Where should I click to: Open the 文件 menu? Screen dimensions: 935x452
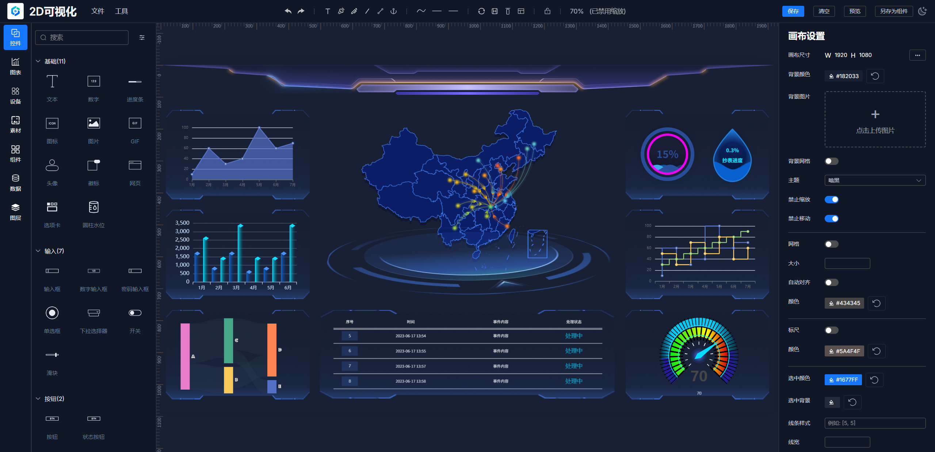[98, 11]
